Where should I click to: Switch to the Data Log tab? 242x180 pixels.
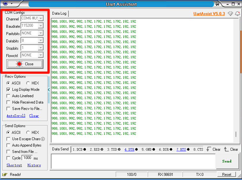click(59, 13)
